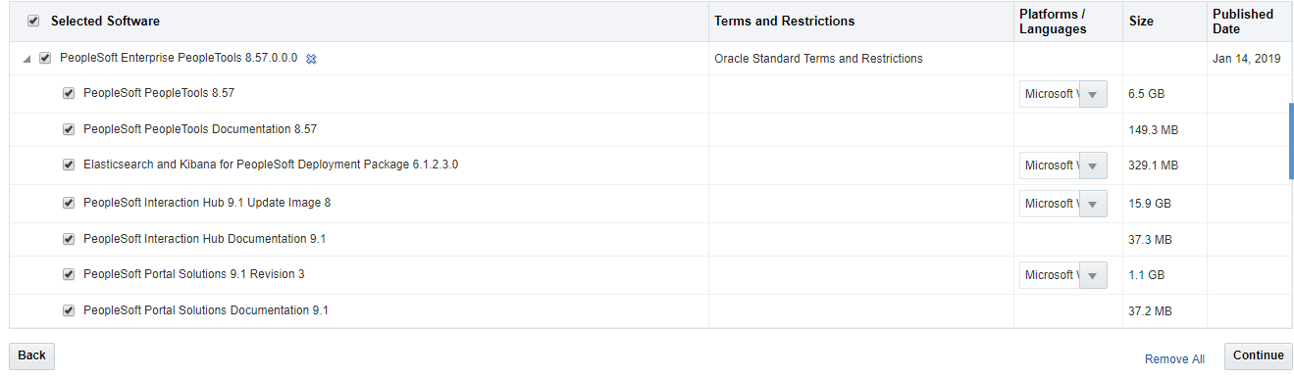Open platform dropdown for Interaction Hub Update Image
The image size is (1294, 378).
(1063, 204)
